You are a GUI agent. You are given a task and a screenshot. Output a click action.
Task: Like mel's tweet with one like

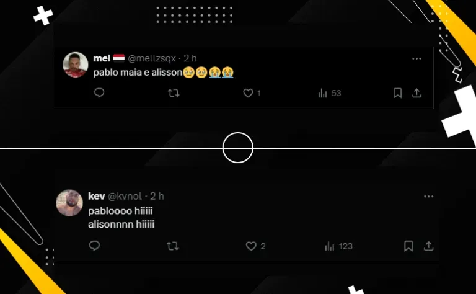252,93
